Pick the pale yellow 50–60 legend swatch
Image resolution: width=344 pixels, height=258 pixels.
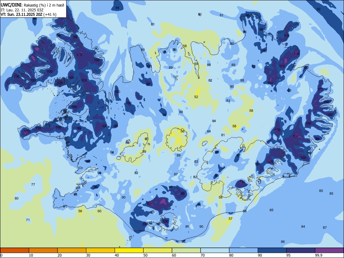pos(158,250)
